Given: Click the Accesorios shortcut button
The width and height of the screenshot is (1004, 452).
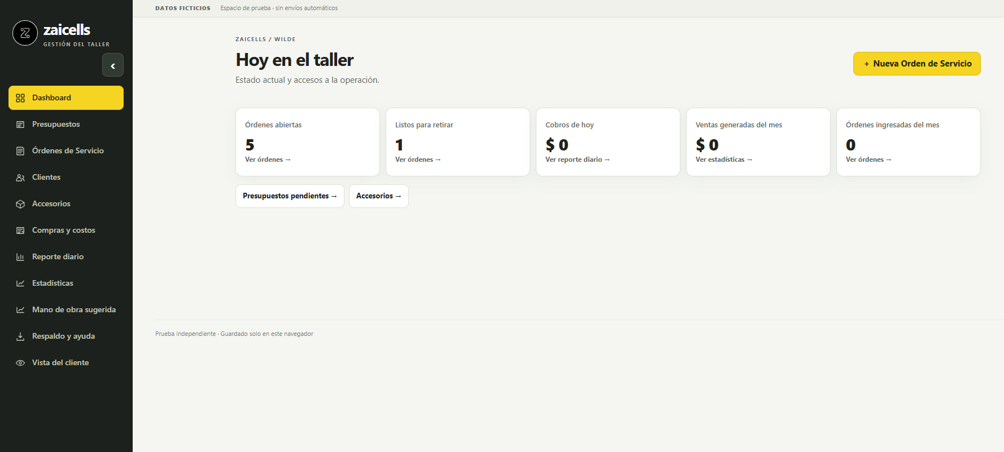Looking at the screenshot, I should (x=379, y=196).
